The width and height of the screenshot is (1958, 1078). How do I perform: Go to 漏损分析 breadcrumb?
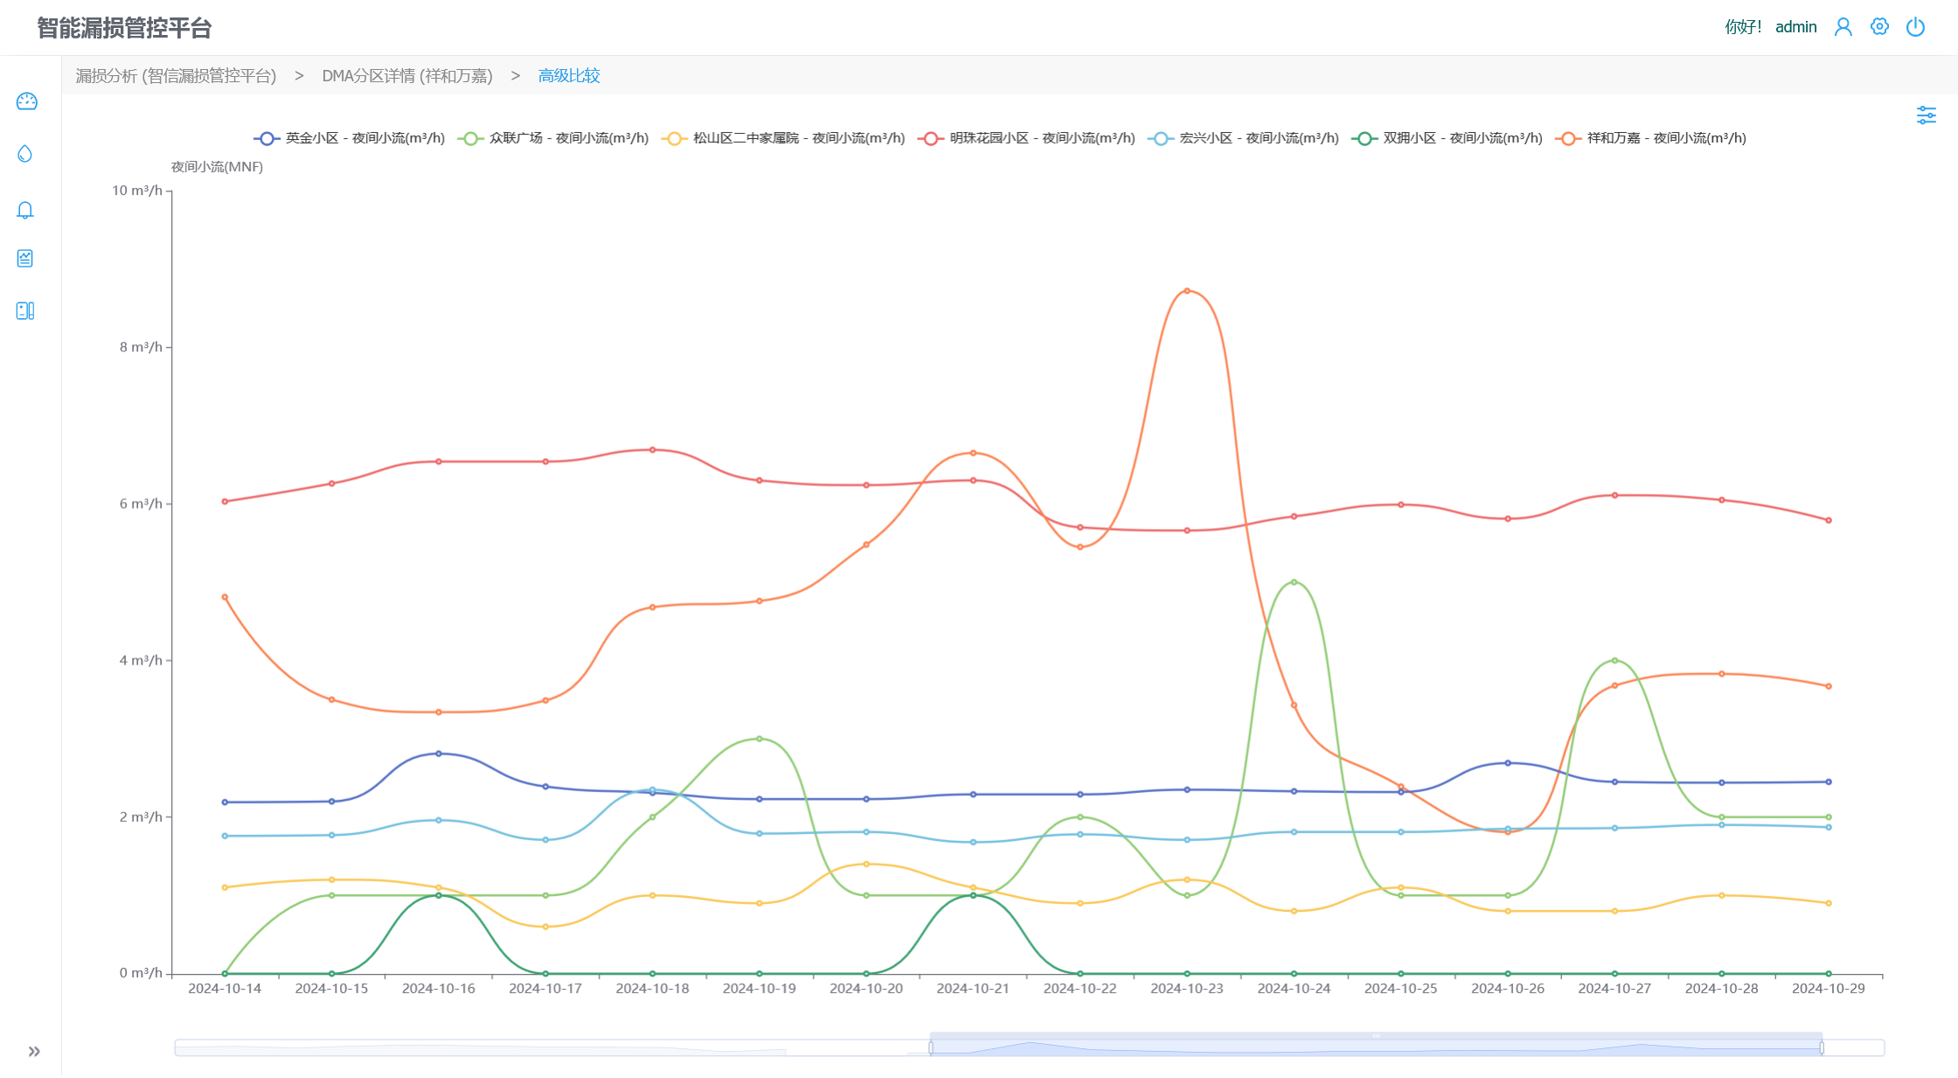[176, 76]
